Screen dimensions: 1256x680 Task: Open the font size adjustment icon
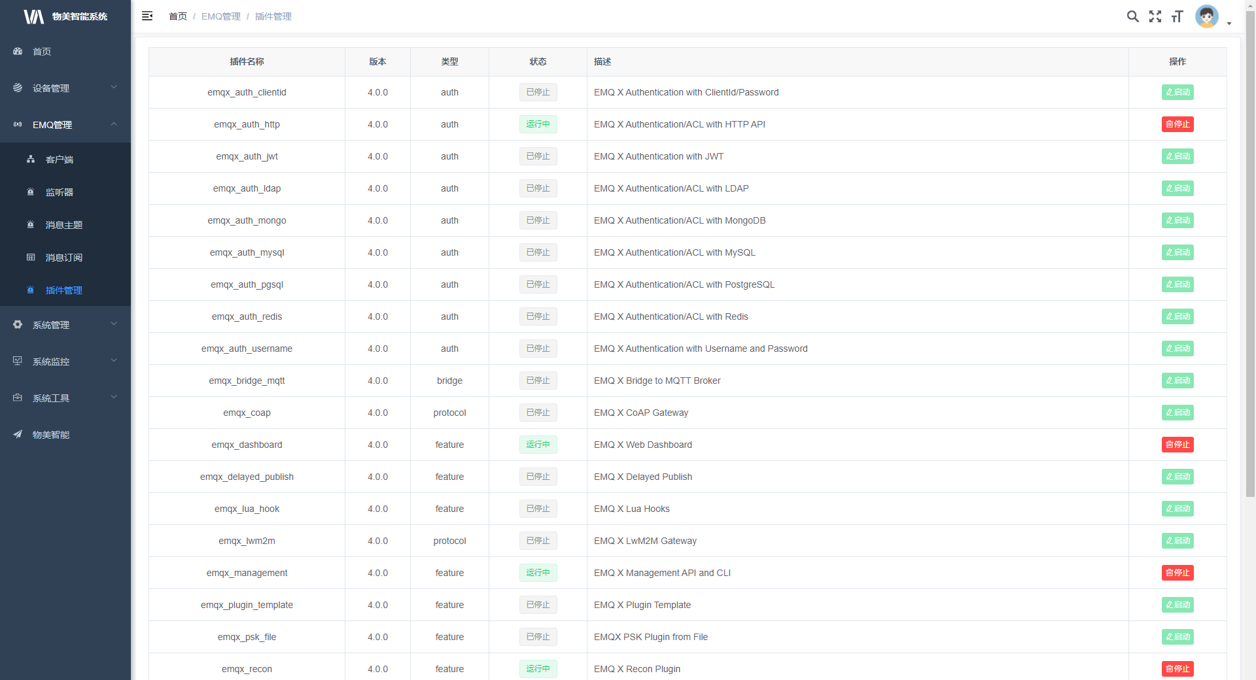(x=1177, y=16)
